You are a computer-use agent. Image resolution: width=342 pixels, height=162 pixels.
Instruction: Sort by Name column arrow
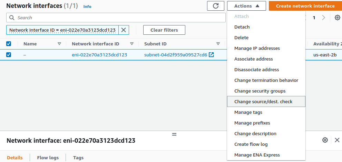pos(59,44)
